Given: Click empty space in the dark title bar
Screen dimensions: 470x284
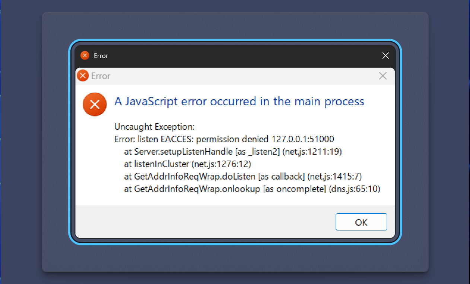Looking at the screenshot, I should click(x=242, y=56).
